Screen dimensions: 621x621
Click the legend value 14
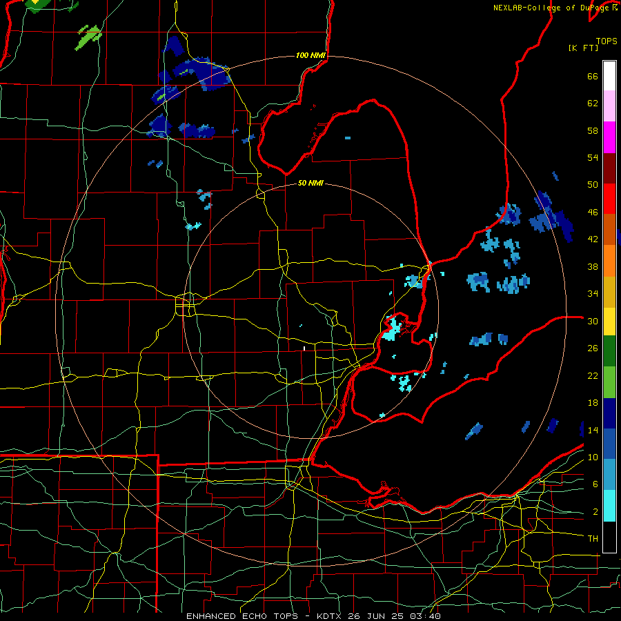click(x=593, y=430)
